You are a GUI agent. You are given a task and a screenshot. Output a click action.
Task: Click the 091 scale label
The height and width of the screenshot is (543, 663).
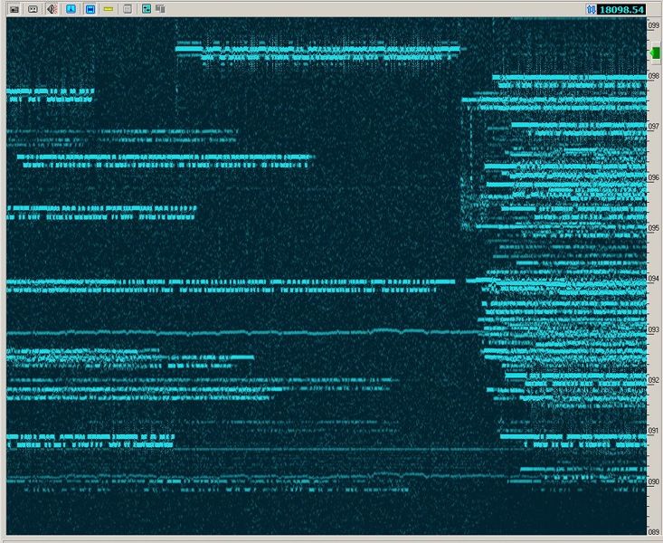tap(654, 431)
